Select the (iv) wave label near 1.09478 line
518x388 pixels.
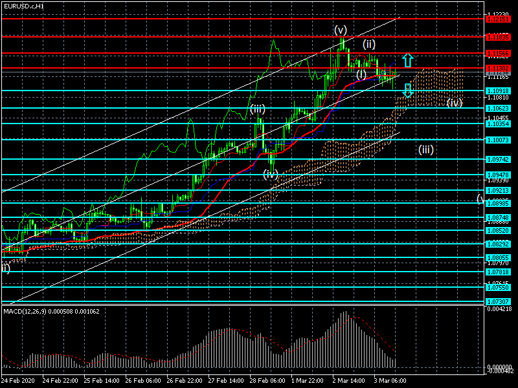(271, 174)
